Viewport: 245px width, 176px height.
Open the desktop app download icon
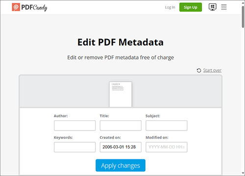[213, 7]
